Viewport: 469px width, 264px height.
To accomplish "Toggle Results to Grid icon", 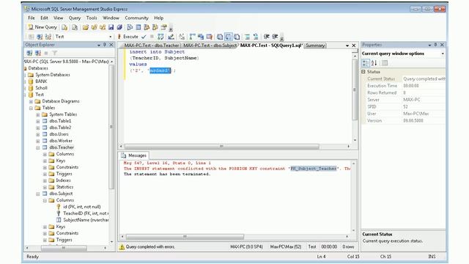I will click(x=228, y=37).
